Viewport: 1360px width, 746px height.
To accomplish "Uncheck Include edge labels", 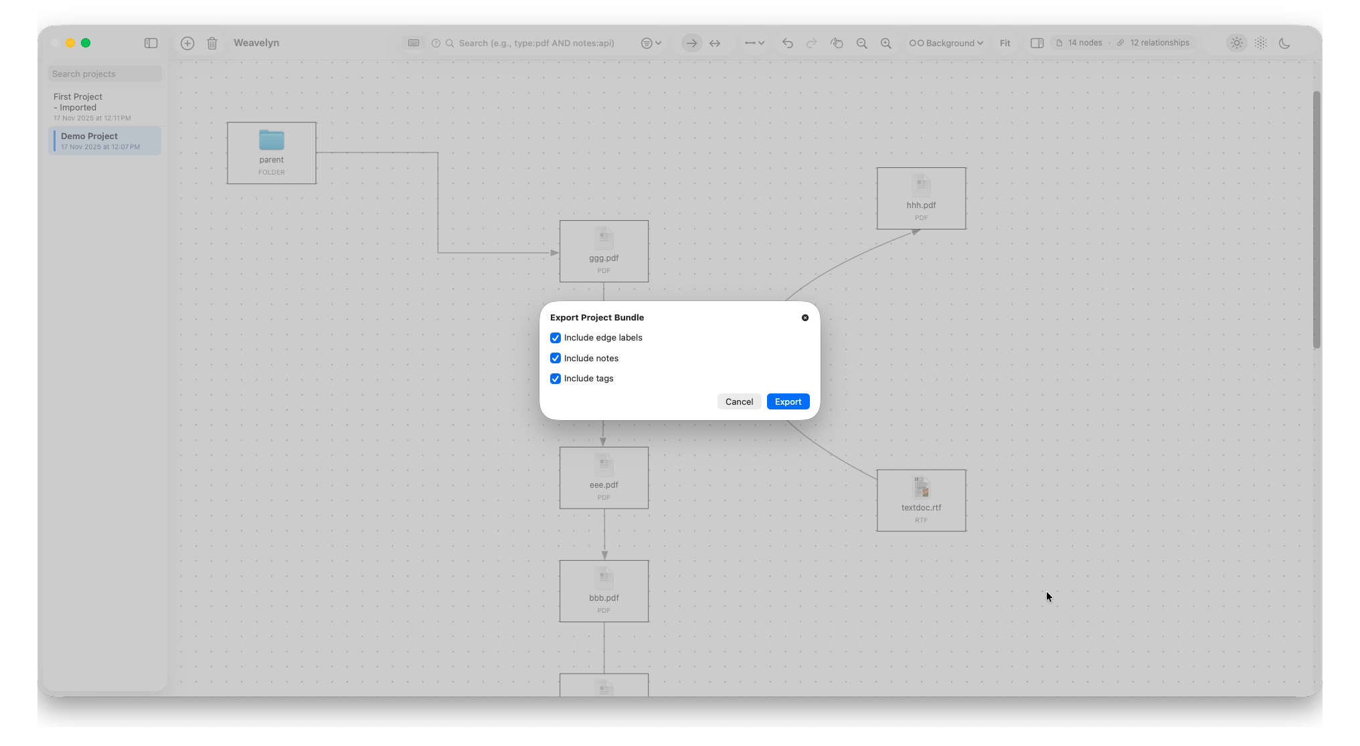I will (555, 338).
